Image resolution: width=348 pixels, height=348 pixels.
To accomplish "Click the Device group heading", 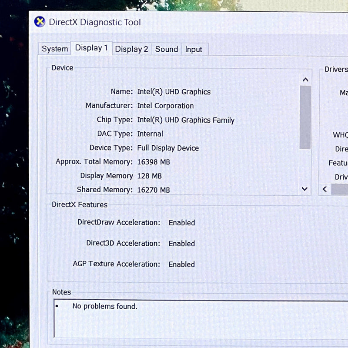I will pos(62,68).
